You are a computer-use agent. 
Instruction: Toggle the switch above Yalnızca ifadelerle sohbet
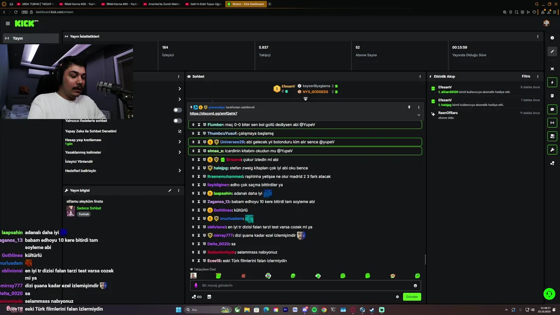click(177, 110)
